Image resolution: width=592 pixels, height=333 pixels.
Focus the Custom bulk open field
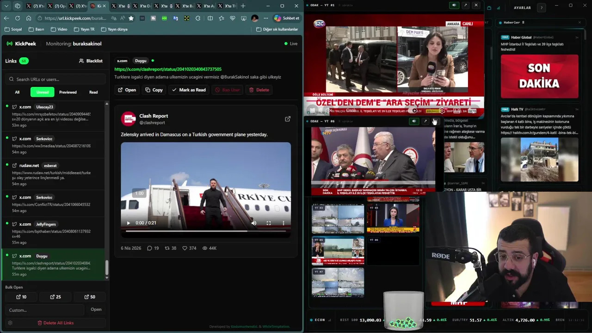click(x=45, y=310)
